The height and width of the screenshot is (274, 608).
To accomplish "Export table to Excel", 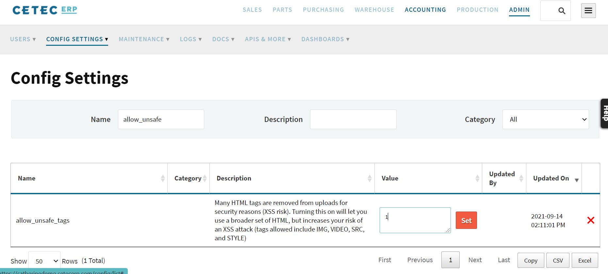I will click(585, 260).
